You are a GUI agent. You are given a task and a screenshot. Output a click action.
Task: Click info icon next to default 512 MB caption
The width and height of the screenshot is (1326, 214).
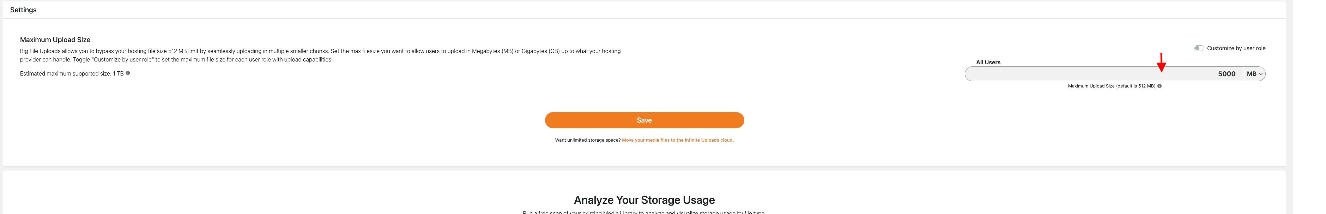point(1159,86)
